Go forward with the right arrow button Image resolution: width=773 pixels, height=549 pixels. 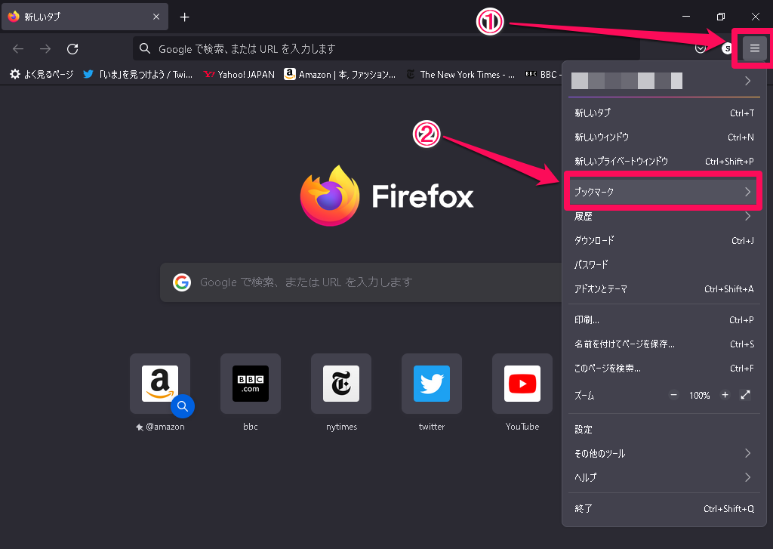[45, 49]
